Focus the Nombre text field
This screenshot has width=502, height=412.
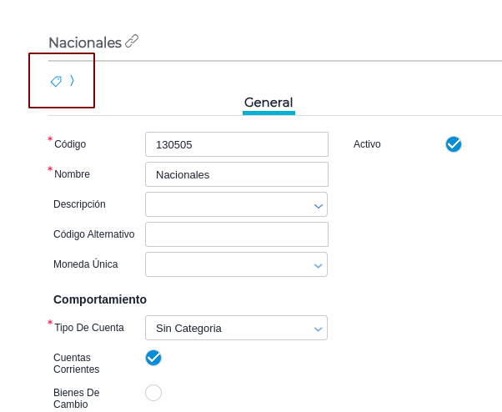(x=236, y=174)
